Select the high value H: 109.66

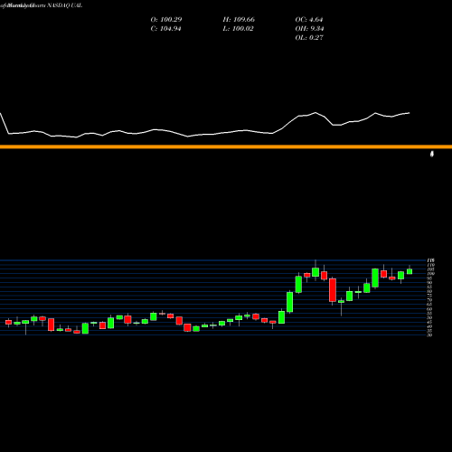click(x=239, y=20)
